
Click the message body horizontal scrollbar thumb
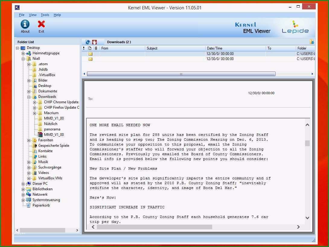coord(155,227)
